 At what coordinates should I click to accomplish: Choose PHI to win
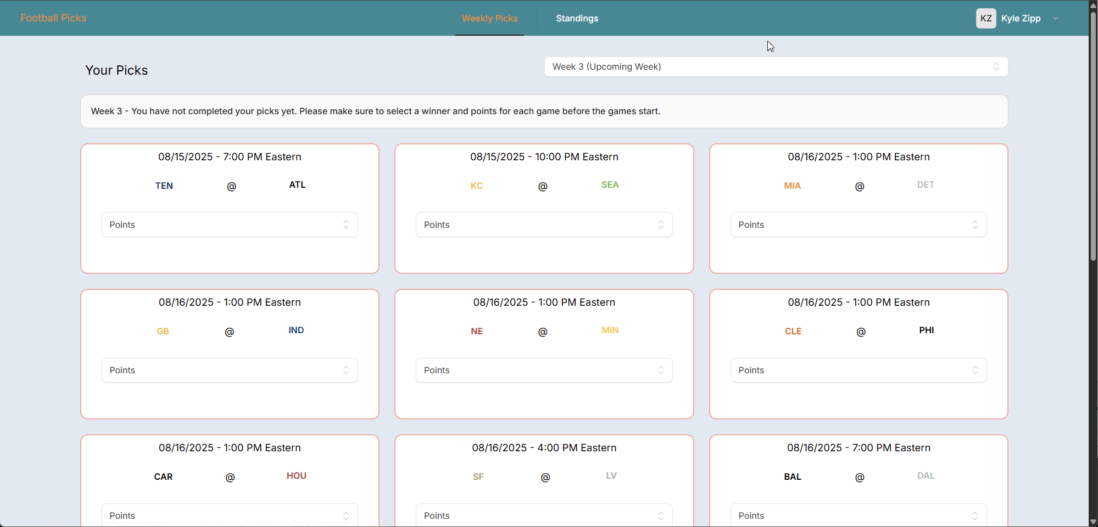click(x=927, y=330)
